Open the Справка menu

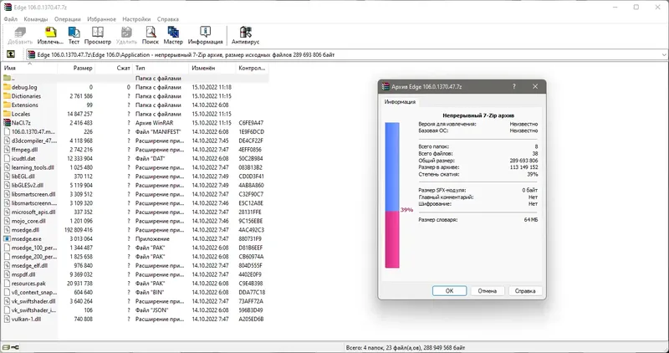point(168,19)
